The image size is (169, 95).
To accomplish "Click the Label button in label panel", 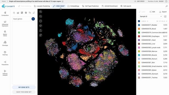I will [142, 12].
